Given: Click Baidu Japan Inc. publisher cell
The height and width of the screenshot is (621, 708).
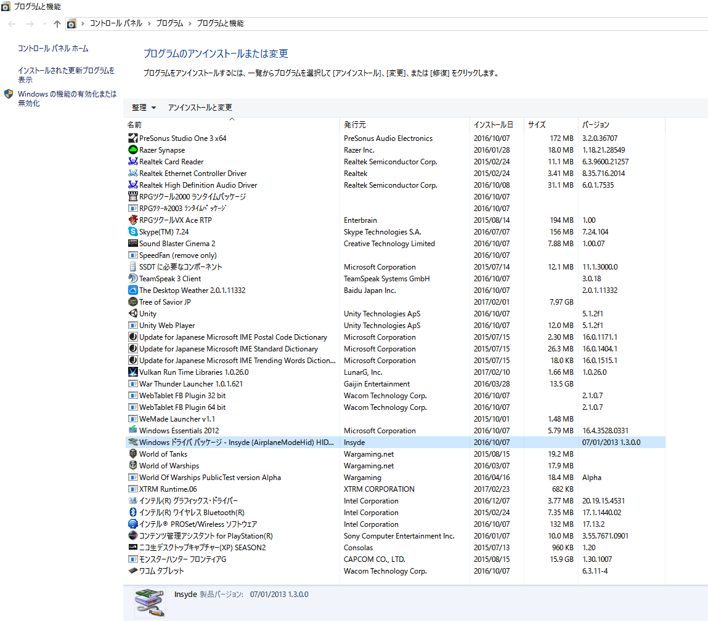Looking at the screenshot, I should click(x=370, y=290).
